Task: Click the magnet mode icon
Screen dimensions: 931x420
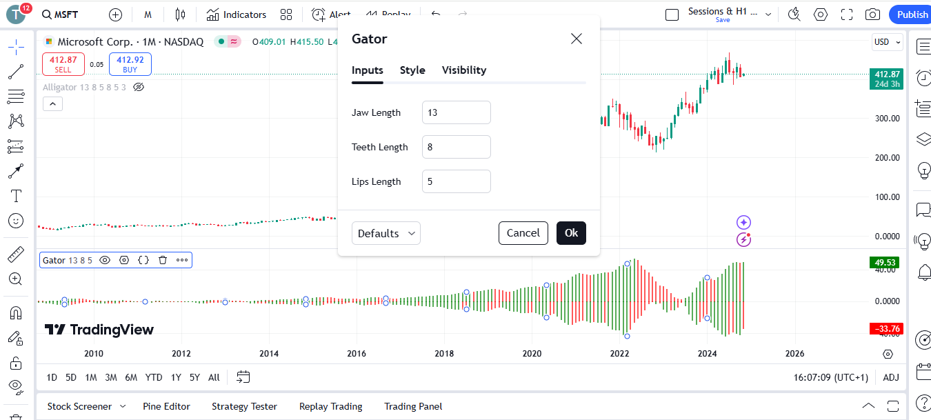Action: pyautogui.click(x=16, y=312)
